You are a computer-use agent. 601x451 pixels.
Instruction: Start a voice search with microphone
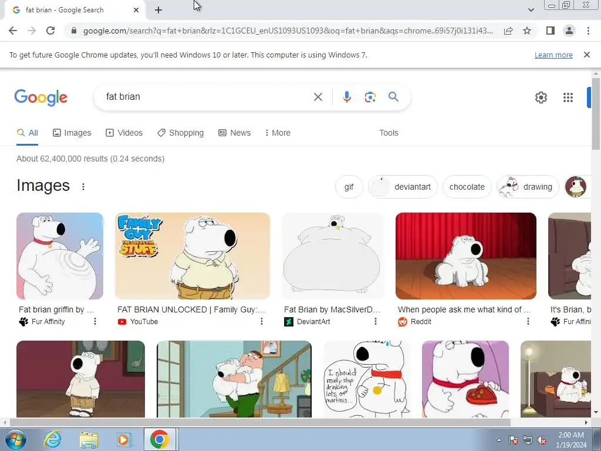pyautogui.click(x=346, y=97)
